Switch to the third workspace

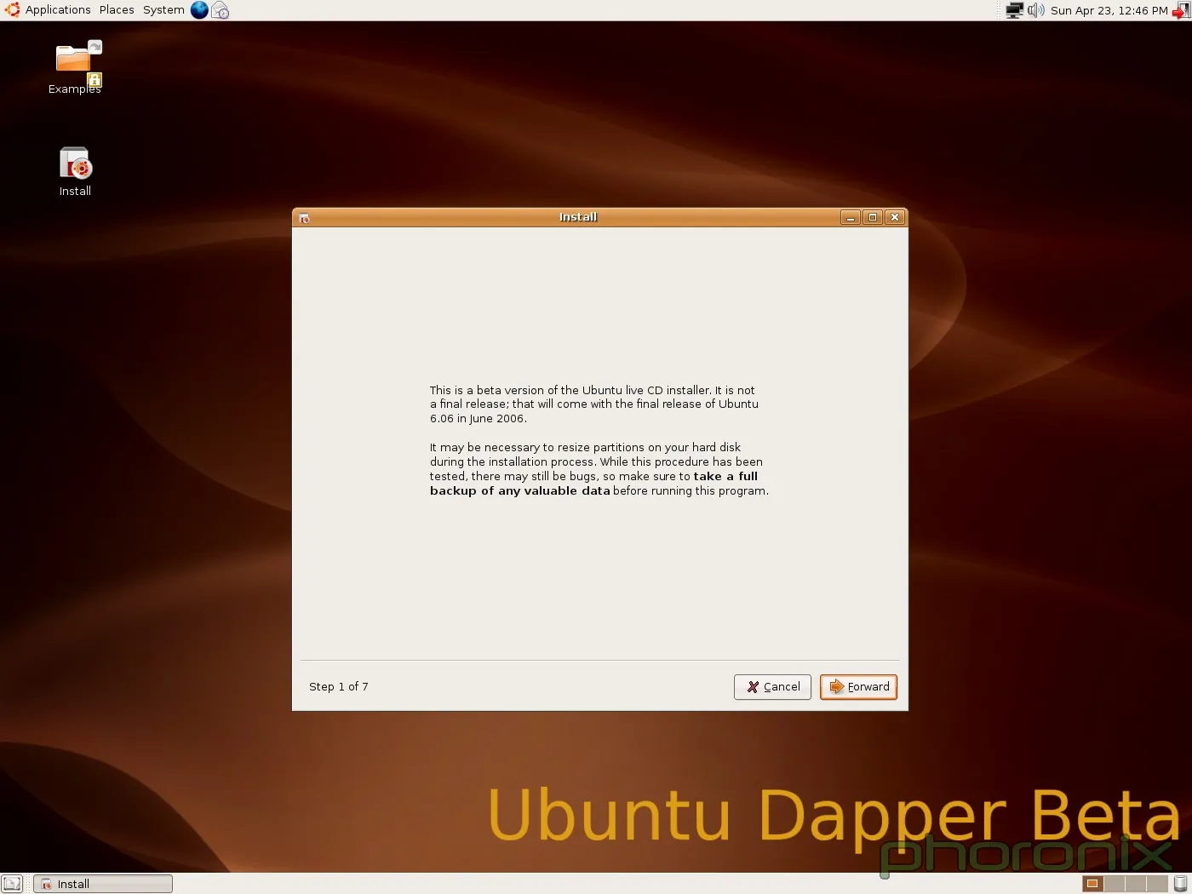(1136, 884)
